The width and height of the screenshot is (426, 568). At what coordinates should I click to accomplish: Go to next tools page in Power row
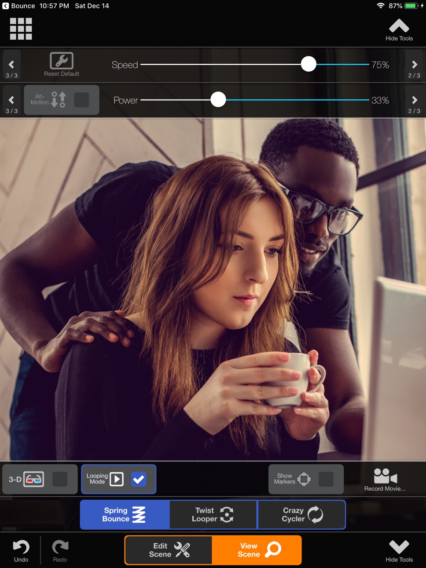[414, 100]
